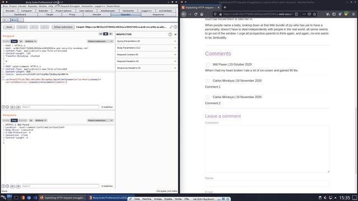Open request Select extension dropdown

pos(100,41)
